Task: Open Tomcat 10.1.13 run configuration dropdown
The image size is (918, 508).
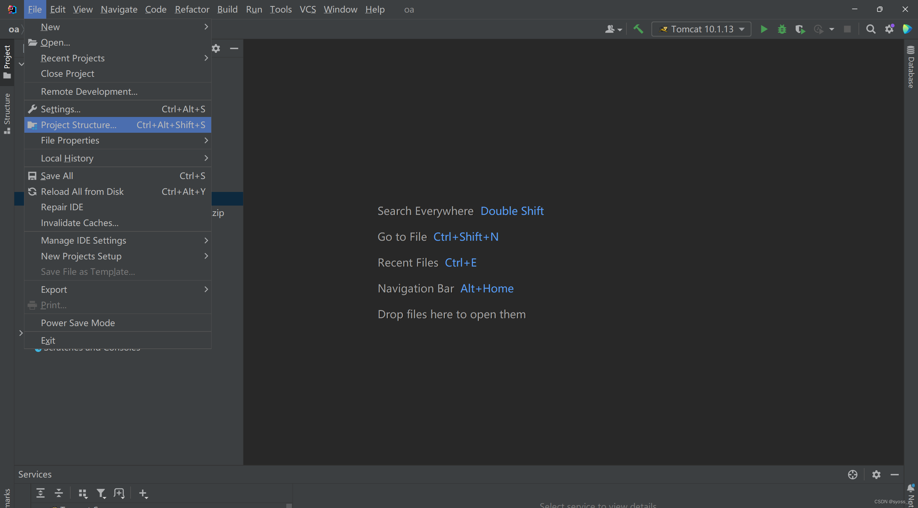Action: tap(701, 29)
